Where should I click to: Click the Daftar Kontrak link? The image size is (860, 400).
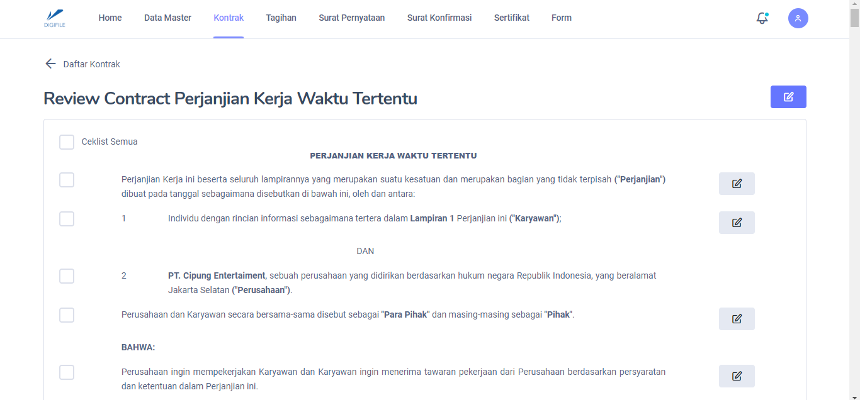coord(91,64)
